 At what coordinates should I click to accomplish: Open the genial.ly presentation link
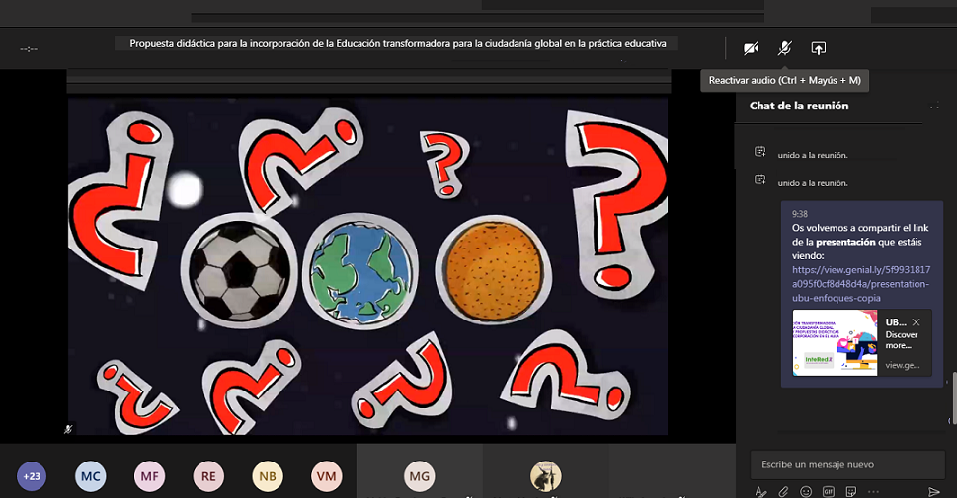pyautogui.click(x=859, y=283)
